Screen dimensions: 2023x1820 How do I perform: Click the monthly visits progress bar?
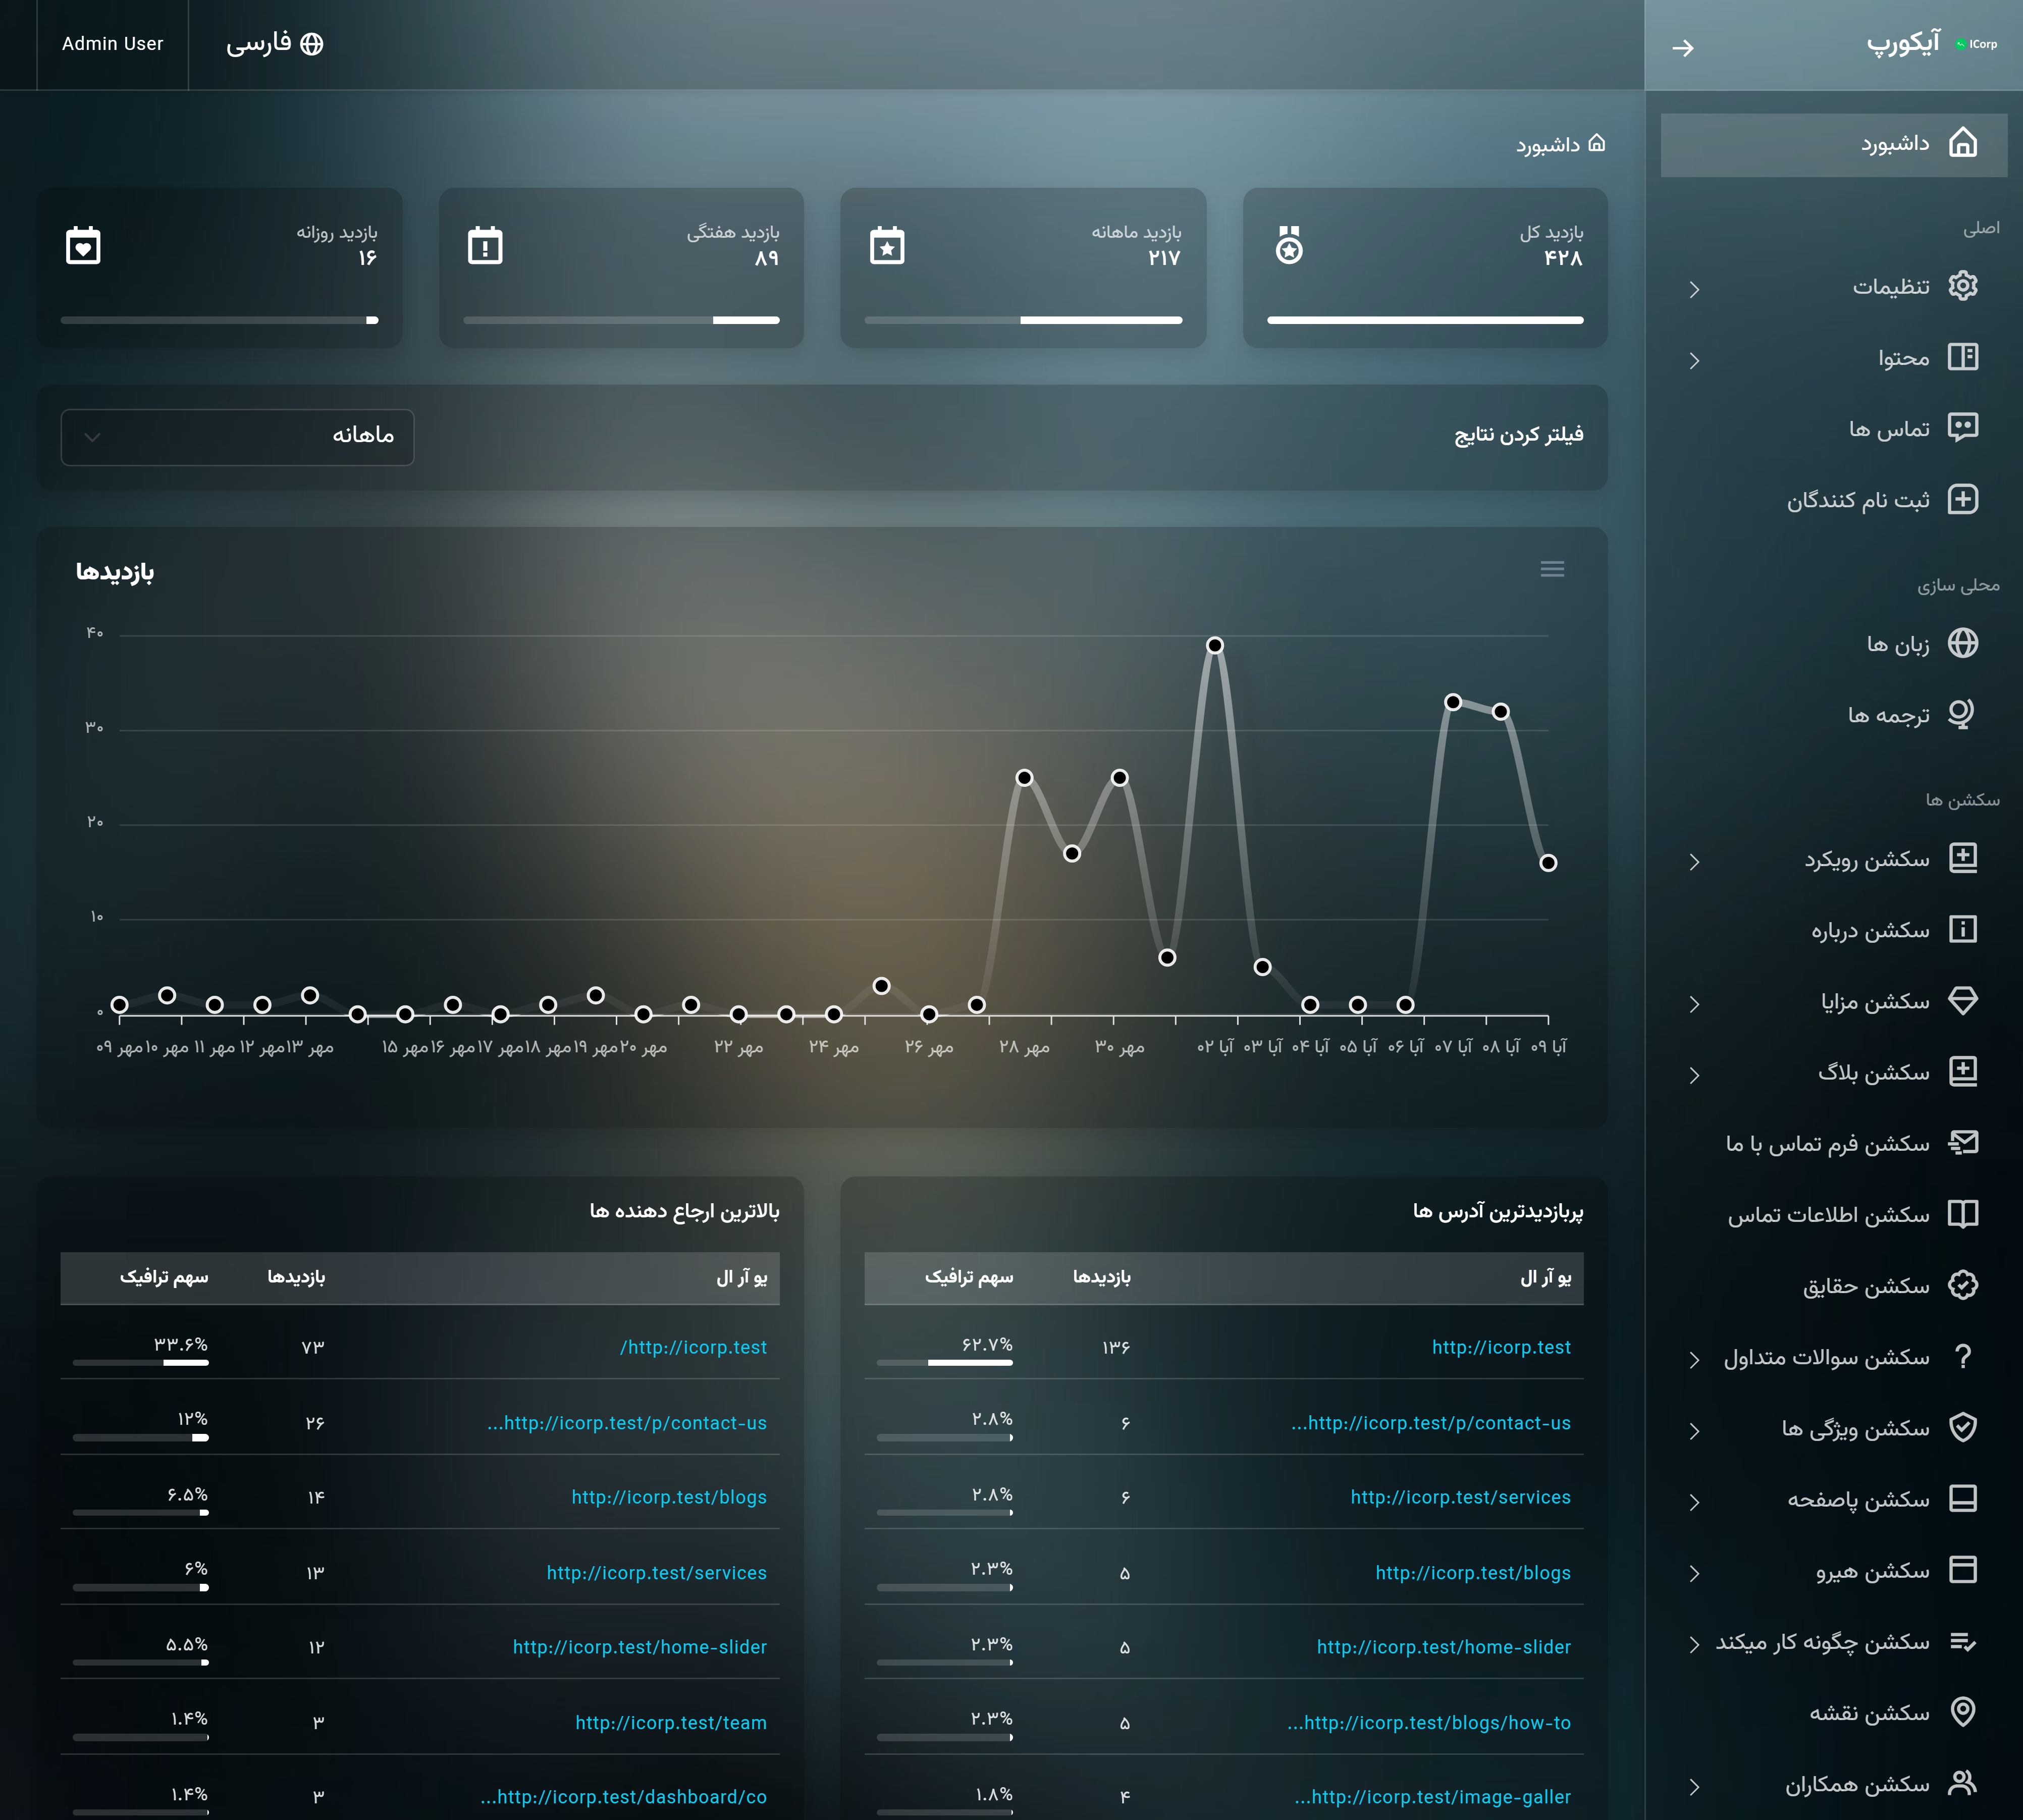tap(1023, 320)
